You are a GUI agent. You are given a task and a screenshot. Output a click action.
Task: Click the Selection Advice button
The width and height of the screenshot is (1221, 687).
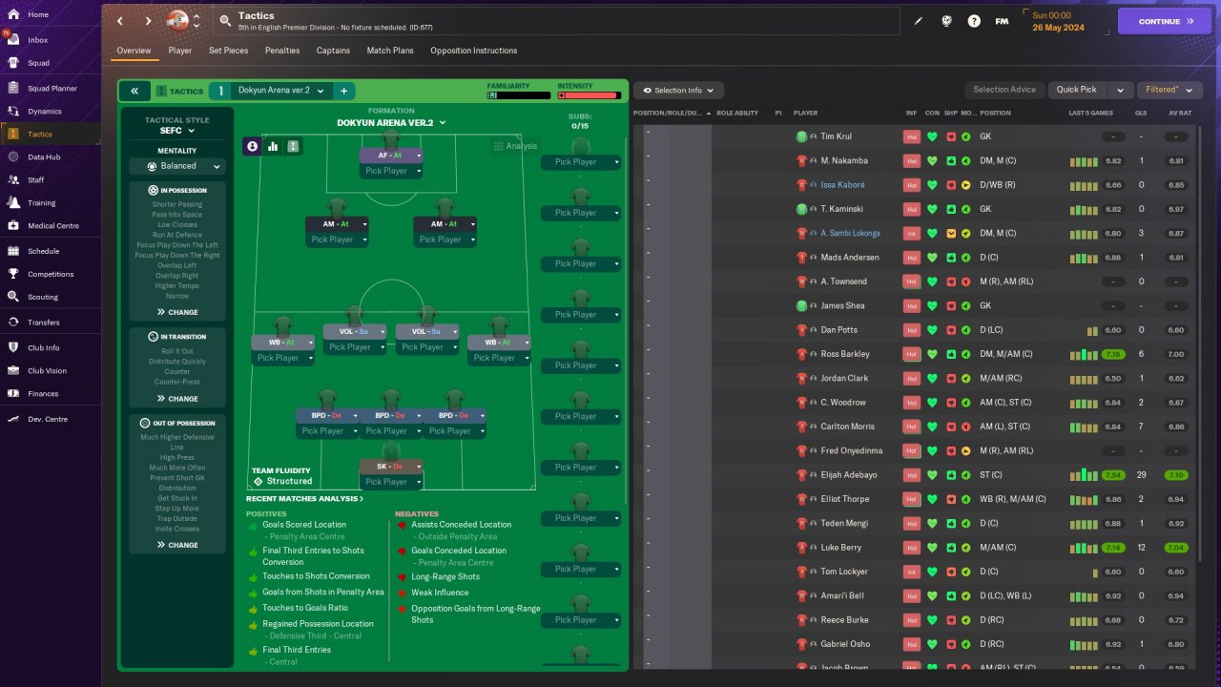[x=1004, y=90]
